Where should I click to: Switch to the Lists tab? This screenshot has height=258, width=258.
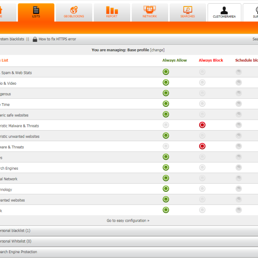click(x=36, y=12)
